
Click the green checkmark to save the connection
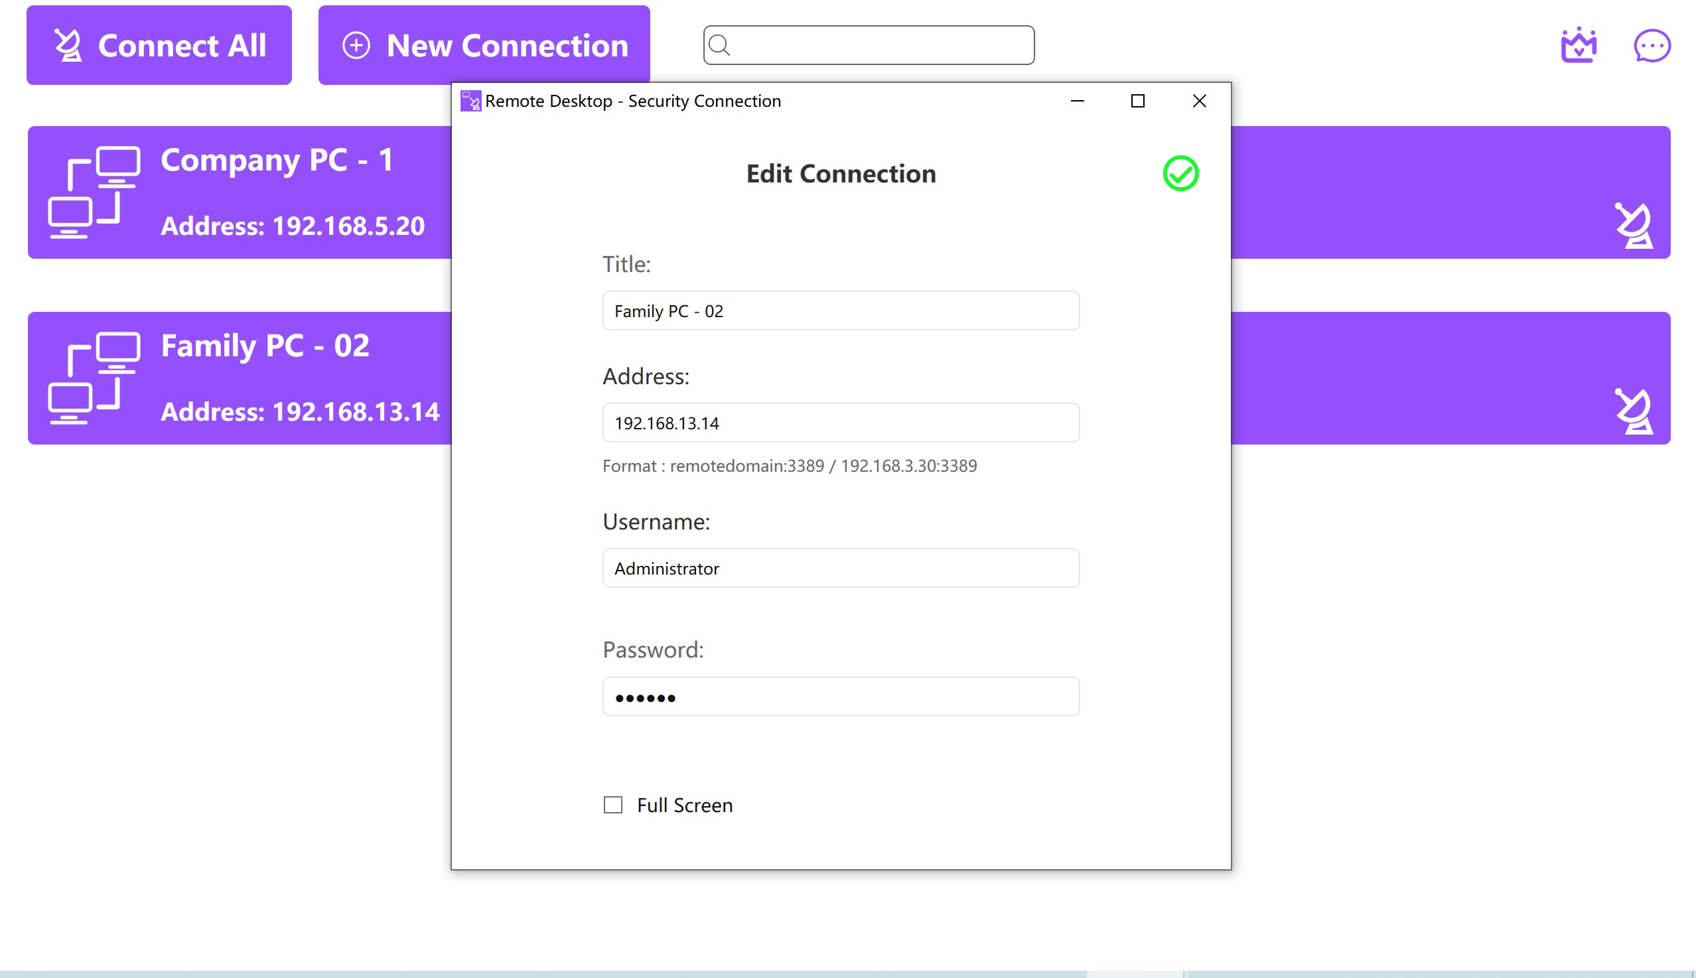pos(1181,174)
